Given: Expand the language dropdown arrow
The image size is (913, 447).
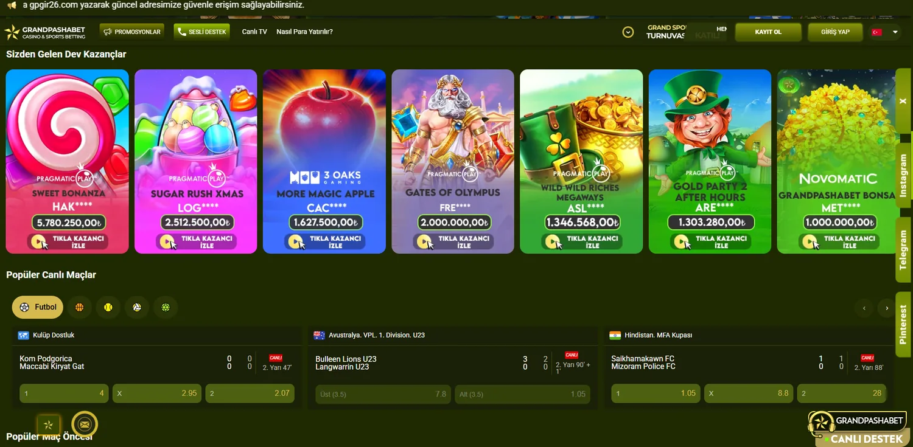Looking at the screenshot, I should pos(895,32).
